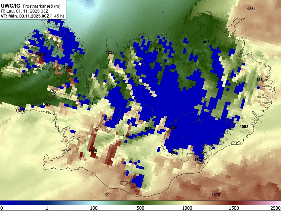Image resolution: width=281 pixels, height=211 pixels.
Task: Click the map value 1293
Action: coord(46,105)
